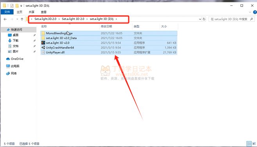The image size is (257, 147).
Task: Select the MonoBleedingEdge folder row
Action: (109, 33)
